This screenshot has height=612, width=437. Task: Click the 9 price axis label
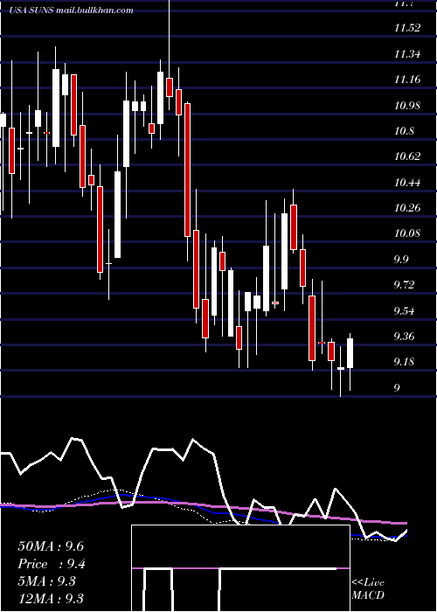click(397, 387)
